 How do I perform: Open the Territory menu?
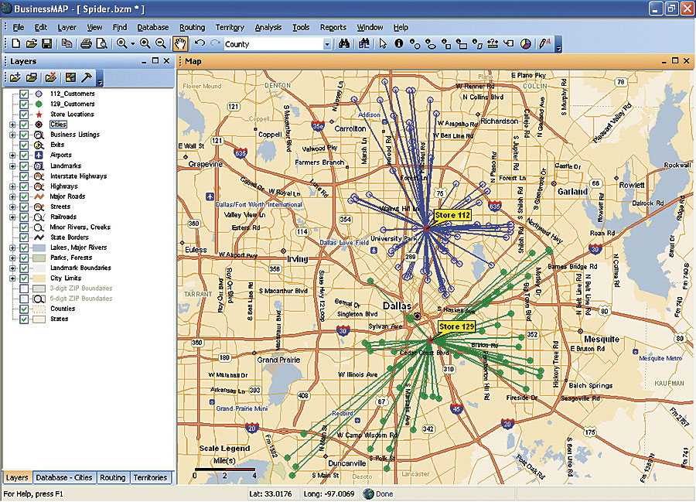pyautogui.click(x=230, y=28)
